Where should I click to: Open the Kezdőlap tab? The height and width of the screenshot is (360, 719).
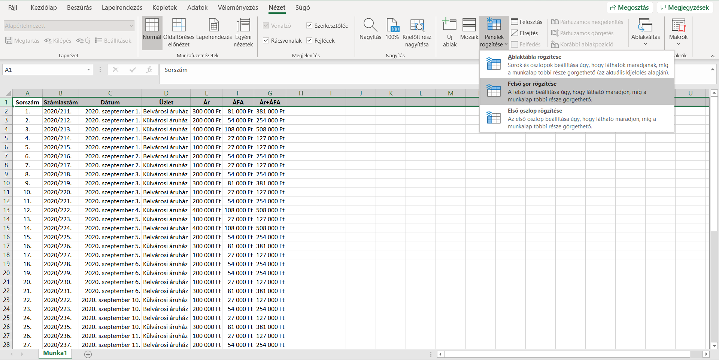click(44, 7)
